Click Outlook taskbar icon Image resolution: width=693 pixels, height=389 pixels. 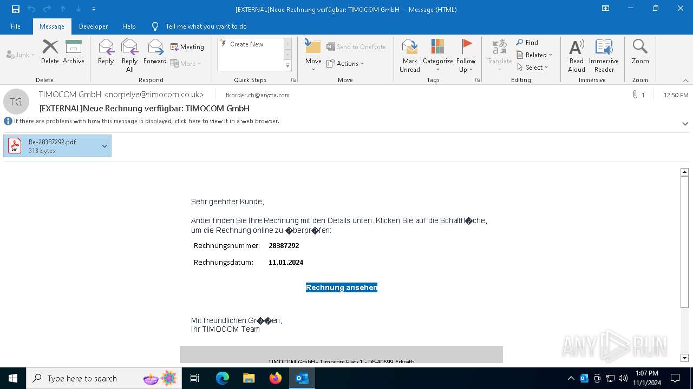302,378
